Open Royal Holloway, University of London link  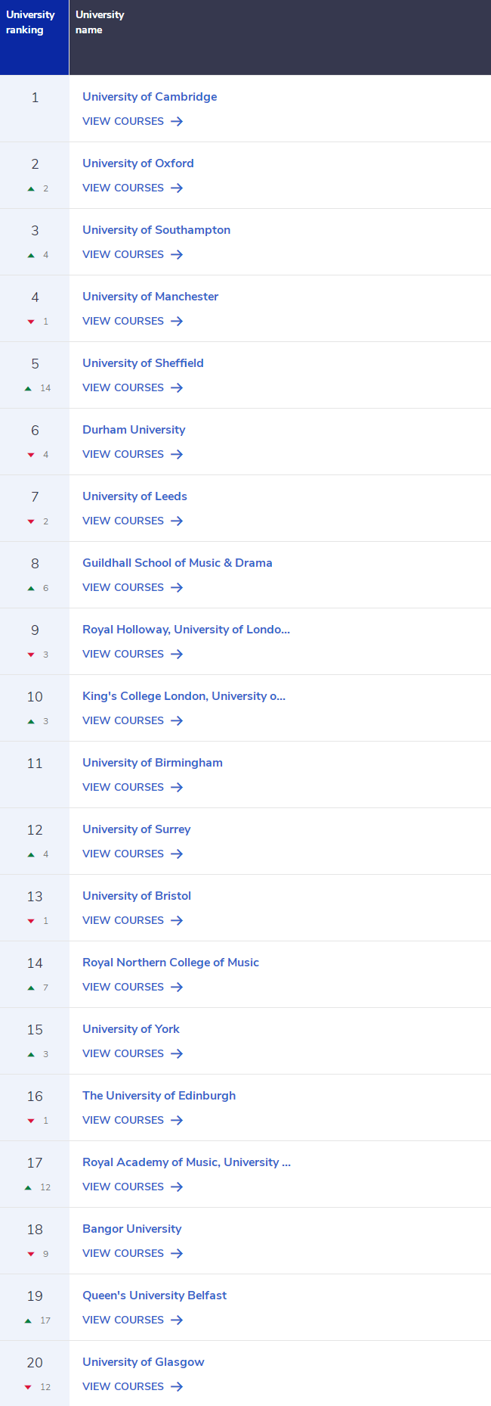point(186,630)
